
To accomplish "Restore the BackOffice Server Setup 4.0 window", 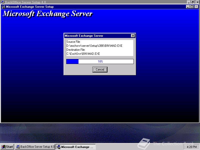I will [193, 2].
